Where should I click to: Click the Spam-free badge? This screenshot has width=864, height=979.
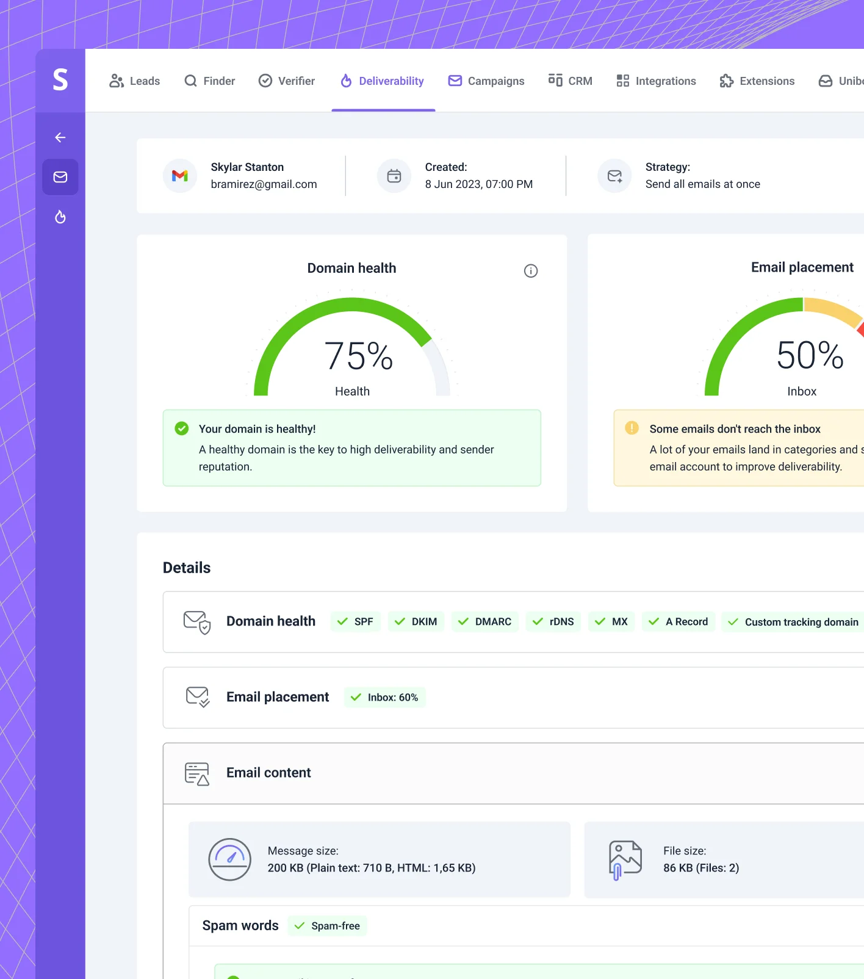point(328,926)
